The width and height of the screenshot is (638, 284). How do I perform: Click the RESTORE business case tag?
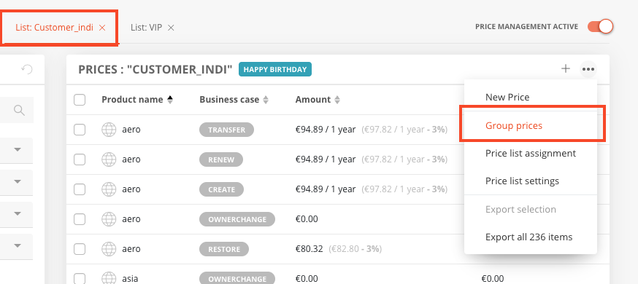pos(224,249)
